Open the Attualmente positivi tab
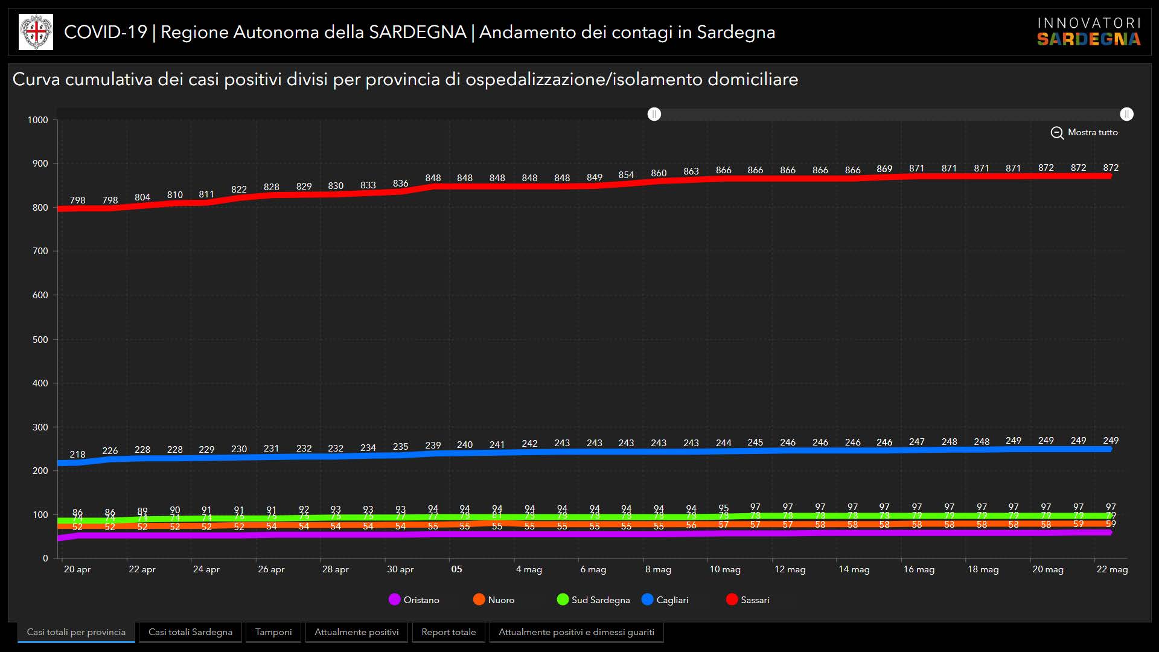1159x652 pixels. [x=356, y=632]
